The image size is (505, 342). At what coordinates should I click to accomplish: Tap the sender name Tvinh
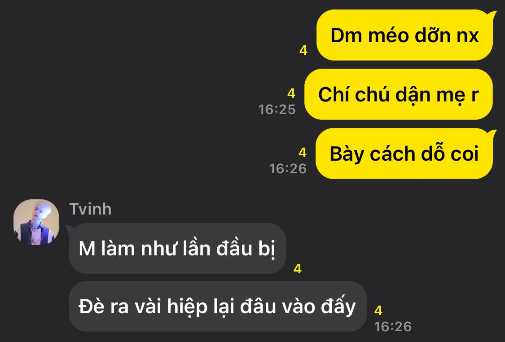click(x=91, y=209)
